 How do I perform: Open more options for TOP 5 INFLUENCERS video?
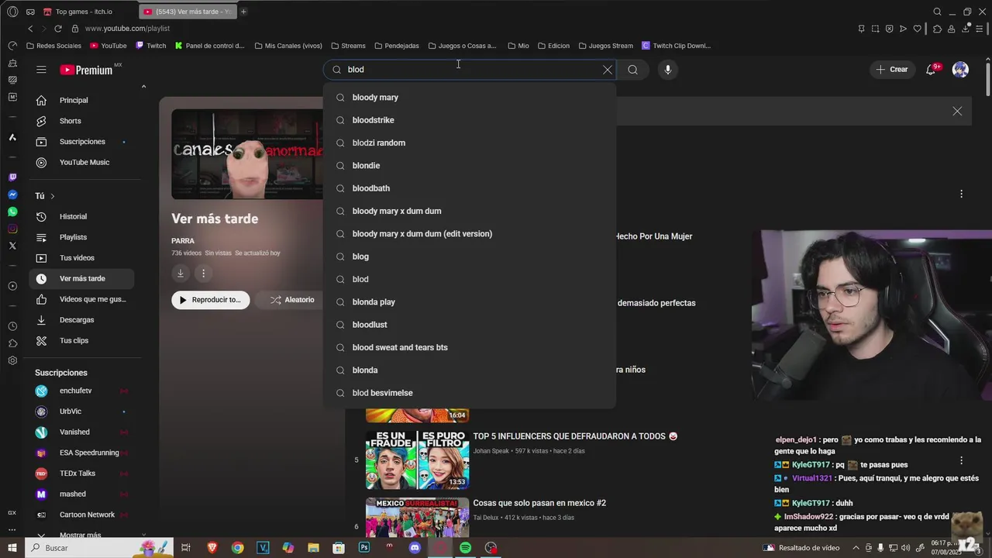click(961, 460)
